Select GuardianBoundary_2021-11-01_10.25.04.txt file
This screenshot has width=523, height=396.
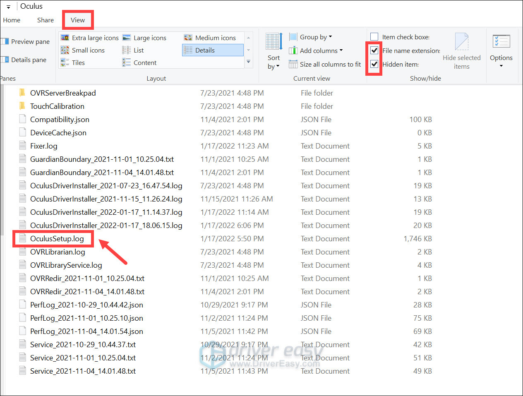click(x=102, y=159)
